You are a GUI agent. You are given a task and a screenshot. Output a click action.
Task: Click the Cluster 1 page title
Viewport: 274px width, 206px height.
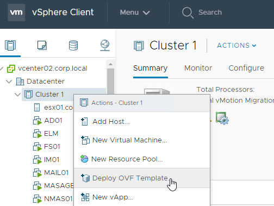(x=173, y=46)
